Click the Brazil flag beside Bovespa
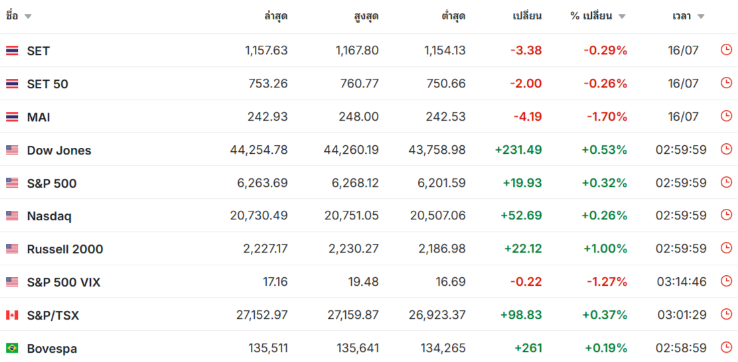Viewport: 738px width, 362px height. 12,348
